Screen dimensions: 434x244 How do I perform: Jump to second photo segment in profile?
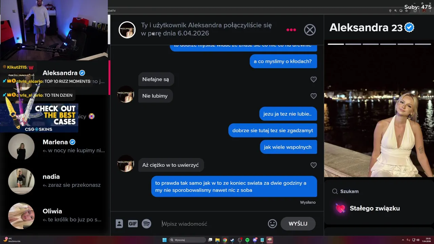353,44
